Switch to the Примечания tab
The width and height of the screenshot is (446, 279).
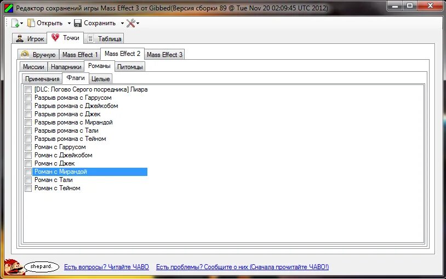42,78
